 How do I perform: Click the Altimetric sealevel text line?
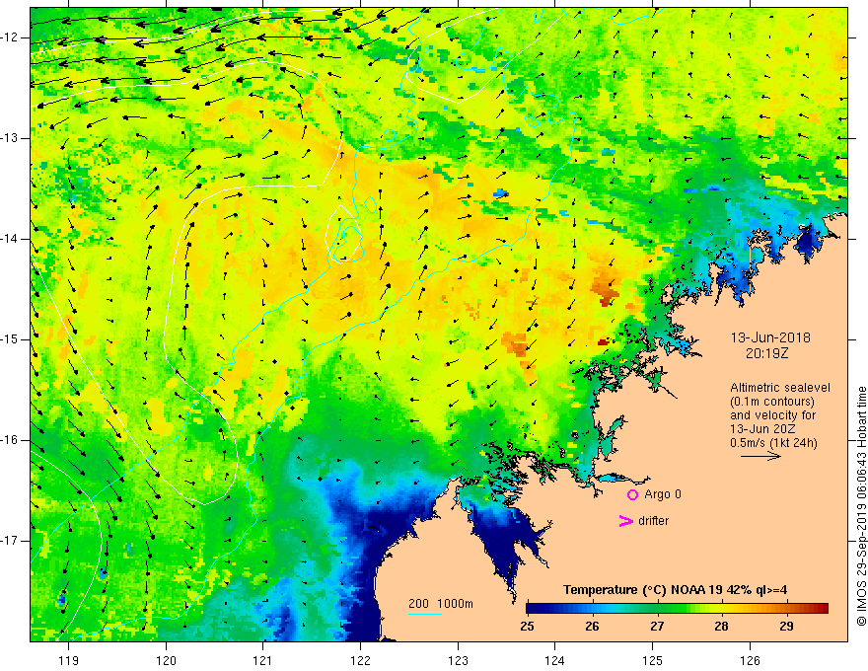point(780,388)
